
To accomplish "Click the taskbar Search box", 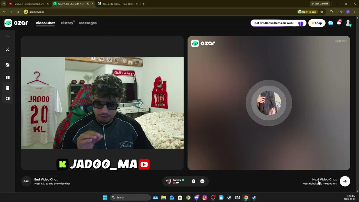I will coord(130,198).
